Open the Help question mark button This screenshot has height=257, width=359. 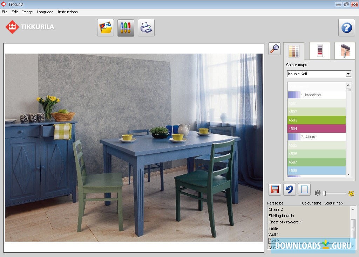point(346,27)
